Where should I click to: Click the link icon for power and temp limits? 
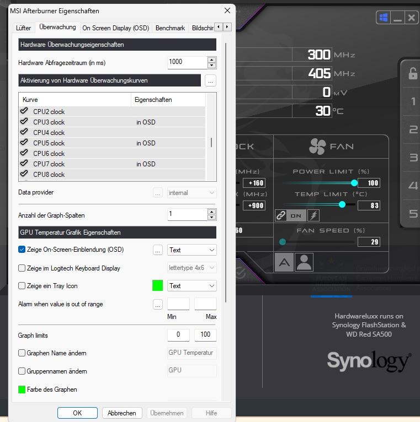[280, 215]
